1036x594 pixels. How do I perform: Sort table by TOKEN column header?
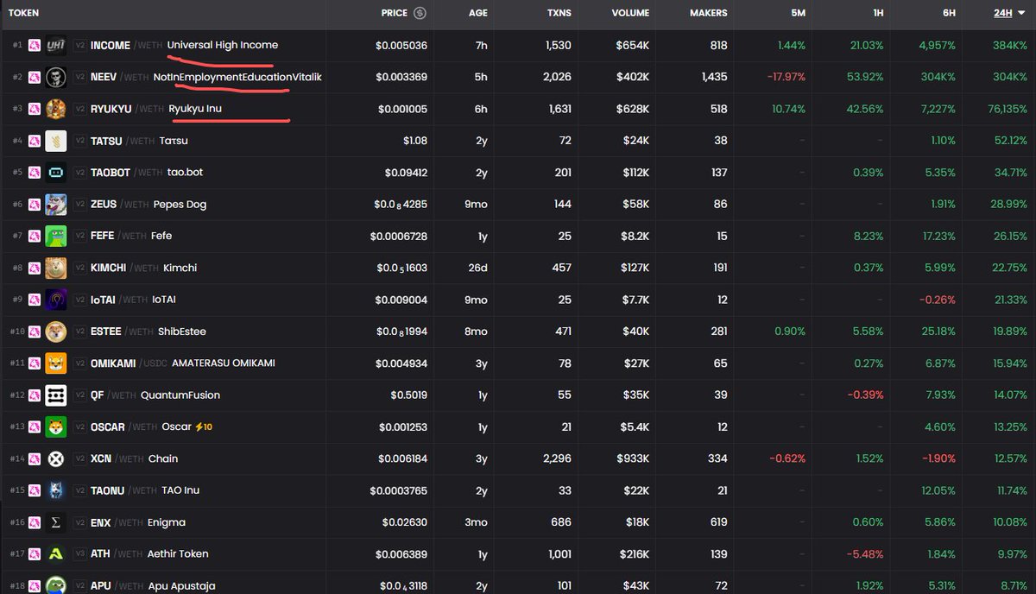pos(23,13)
